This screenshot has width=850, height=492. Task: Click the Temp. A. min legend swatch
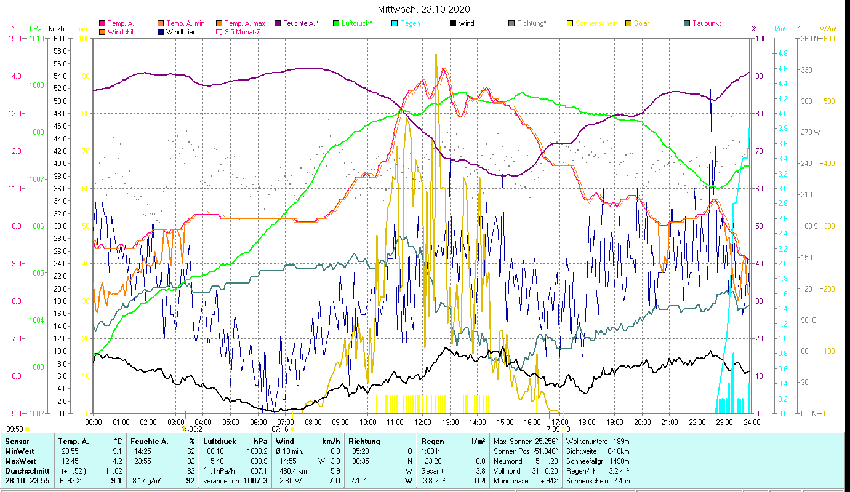[x=161, y=24]
